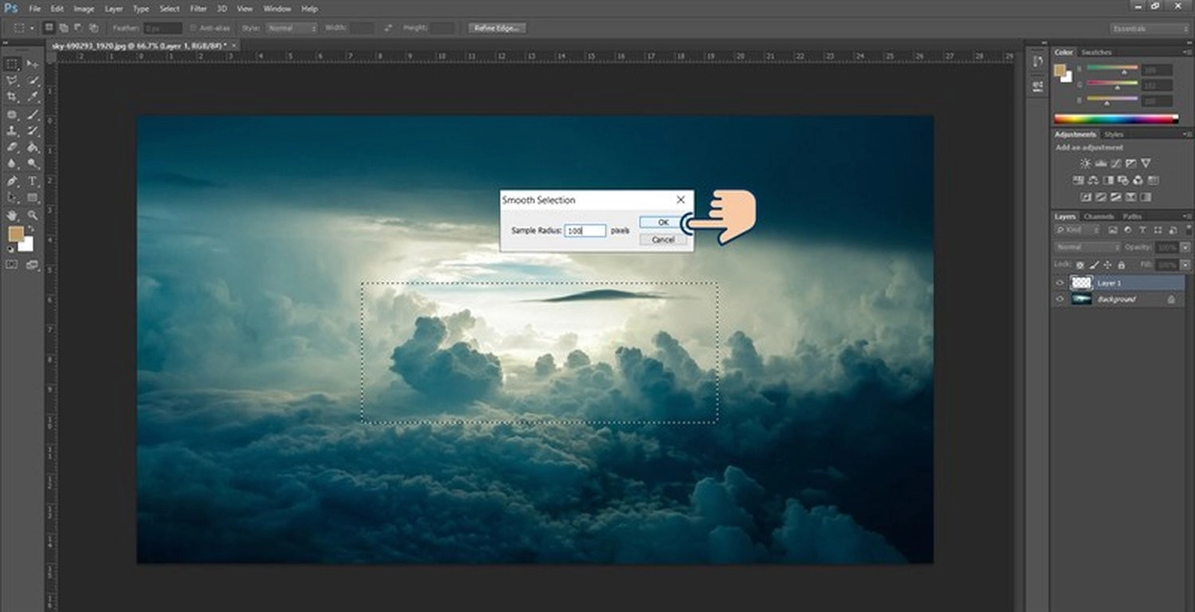This screenshot has height=612, width=1195.
Task: Switch to the Channels tab
Action: (1099, 217)
